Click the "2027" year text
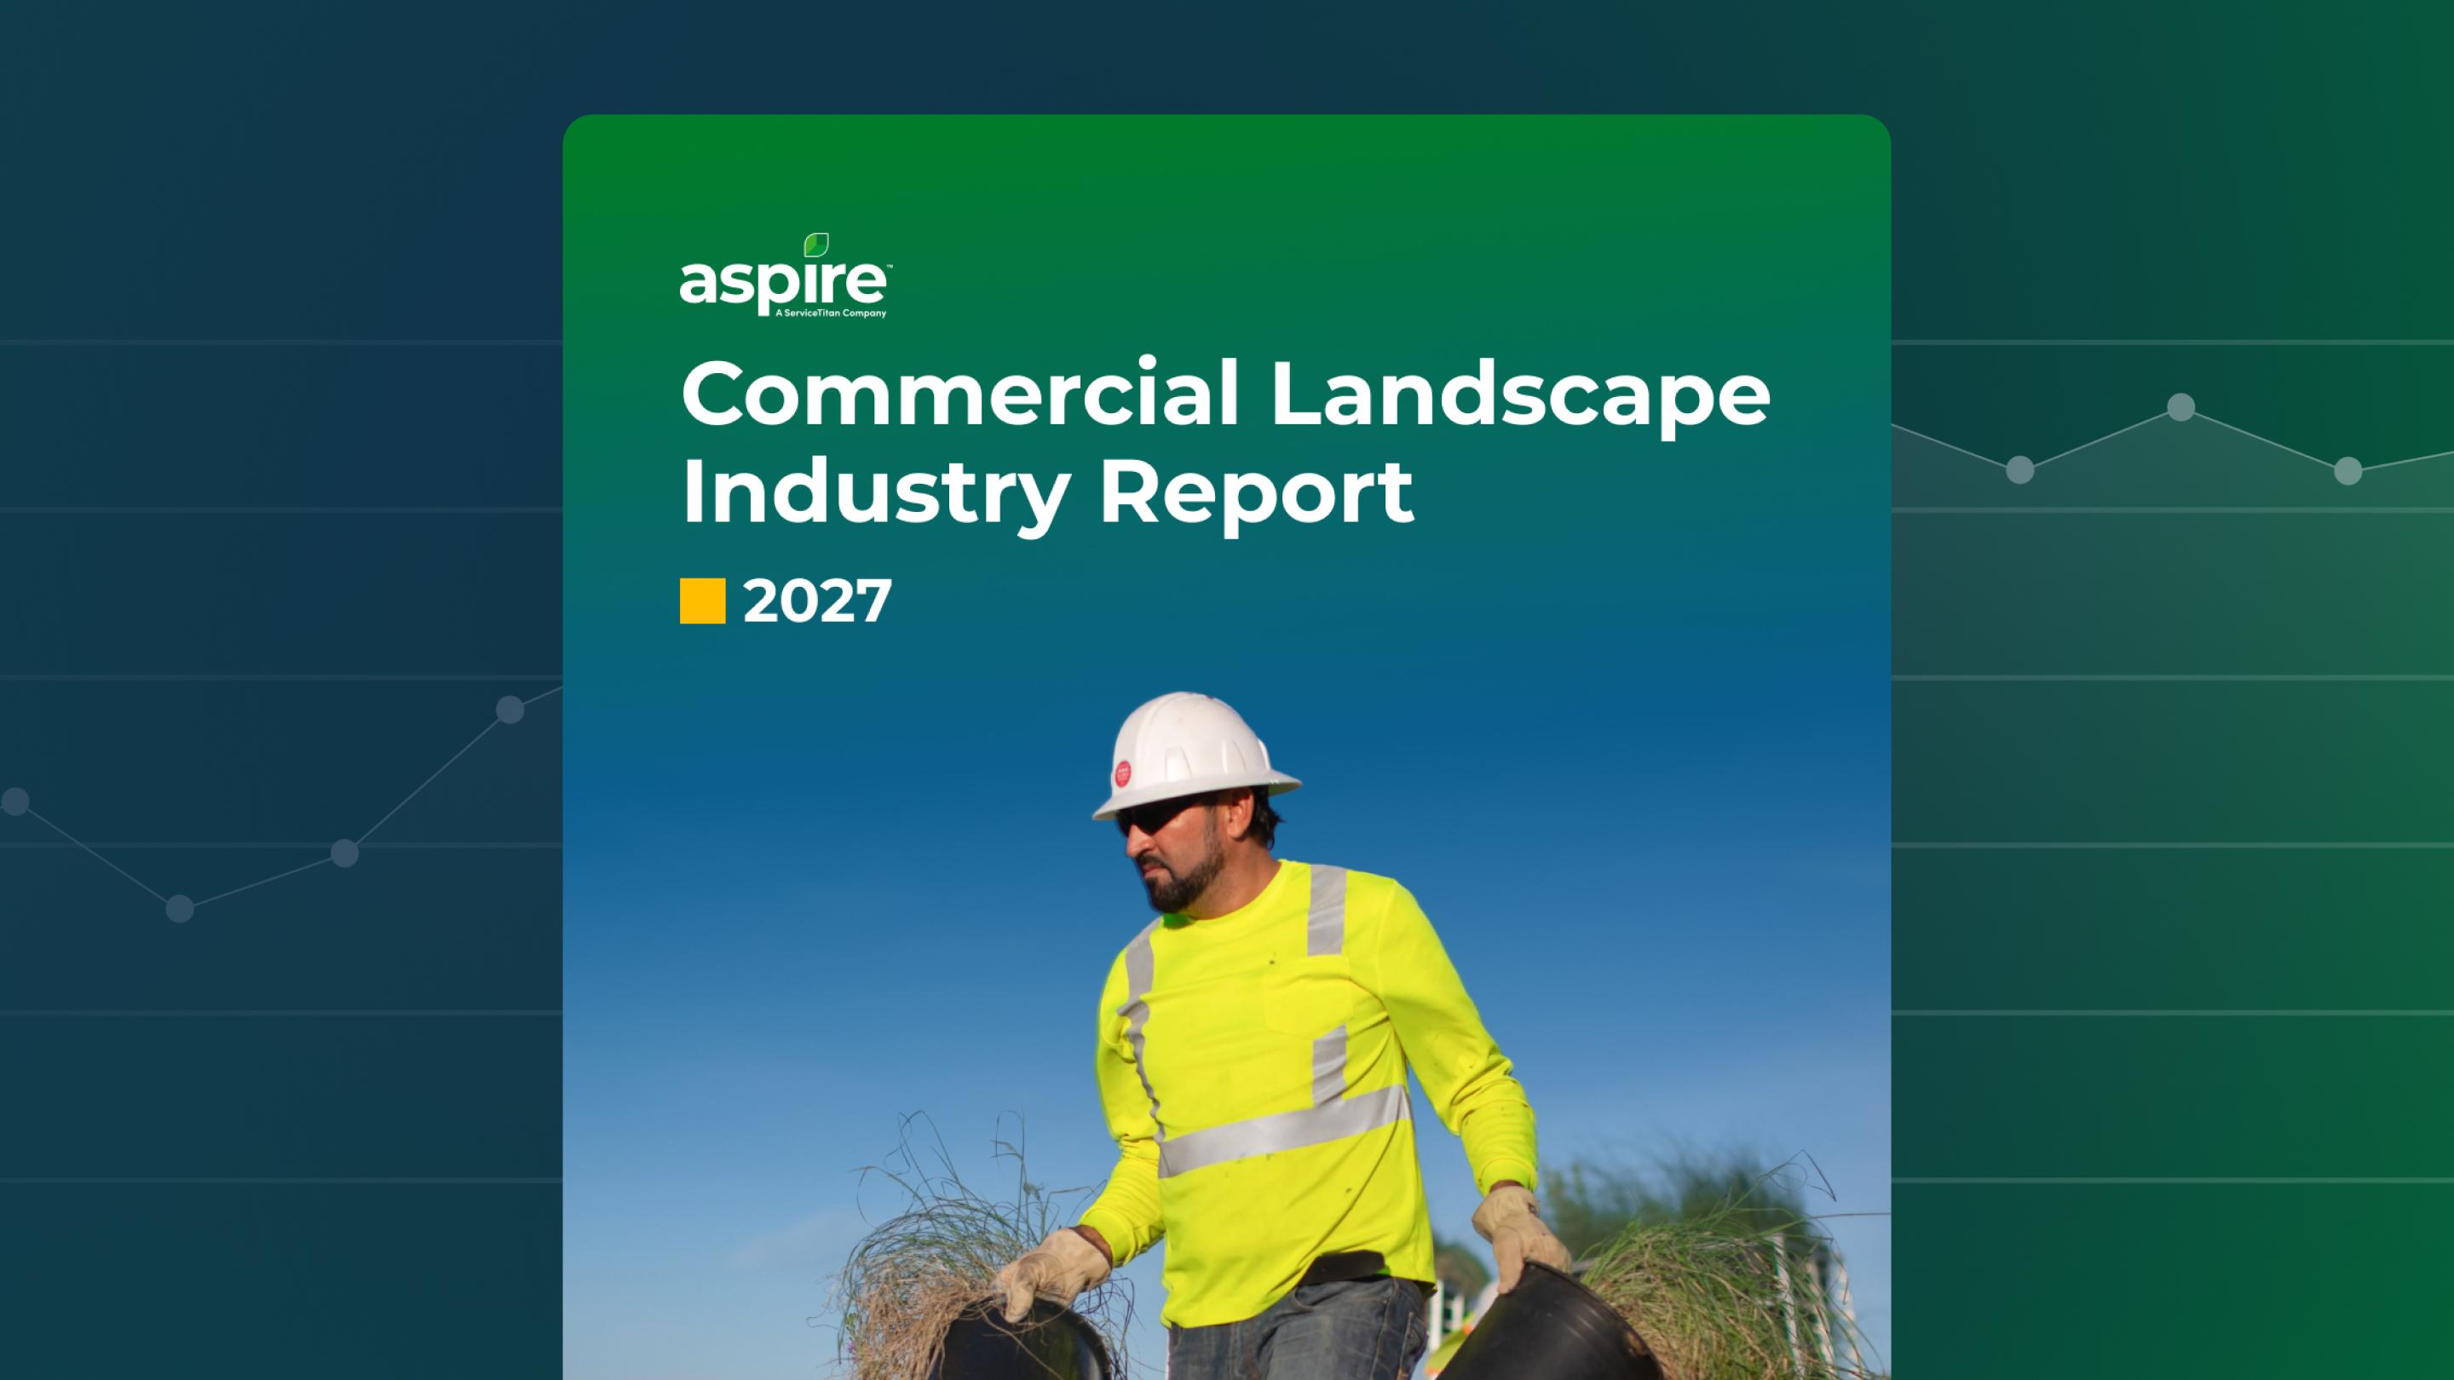 (x=817, y=601)
